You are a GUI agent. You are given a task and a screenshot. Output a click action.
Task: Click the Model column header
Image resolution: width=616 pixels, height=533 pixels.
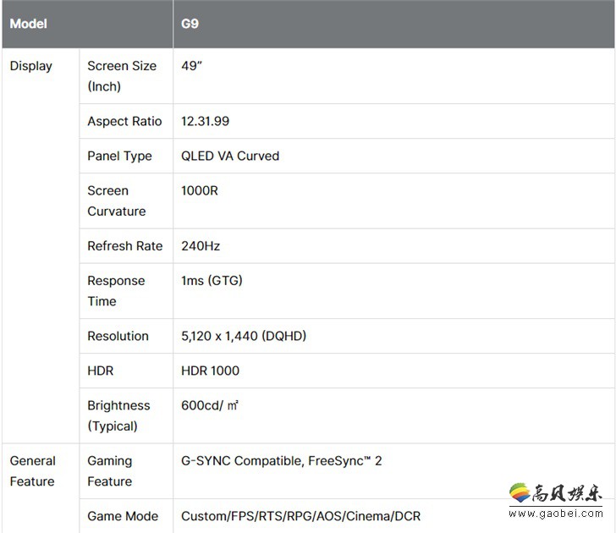click(x=28, y=24)
